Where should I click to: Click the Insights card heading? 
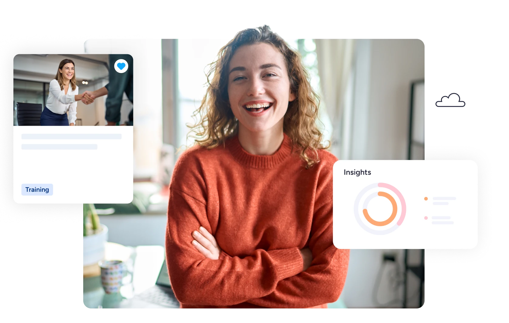click(357, 172)
